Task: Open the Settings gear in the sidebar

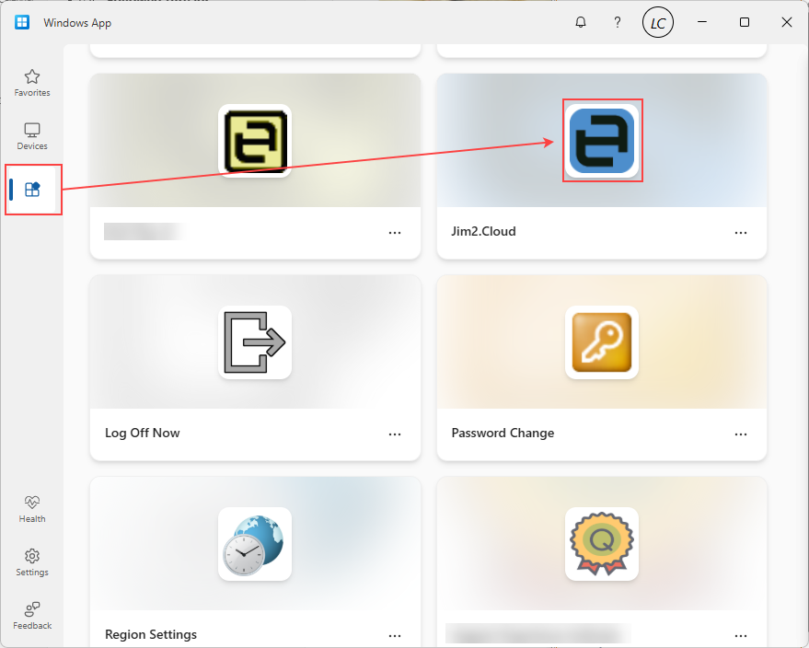Action: [31, 558]
